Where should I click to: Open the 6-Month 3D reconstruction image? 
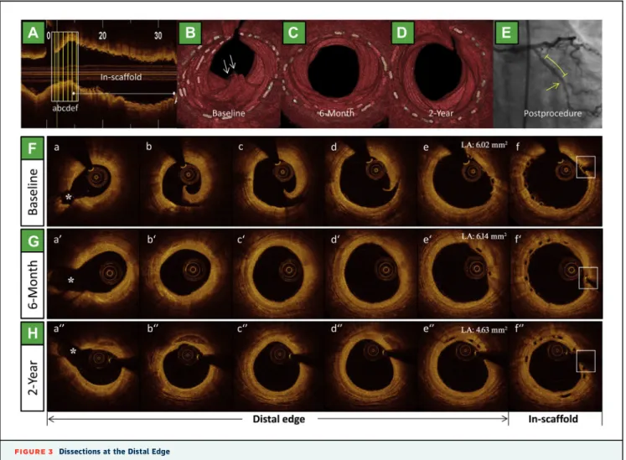pos(334,74)
